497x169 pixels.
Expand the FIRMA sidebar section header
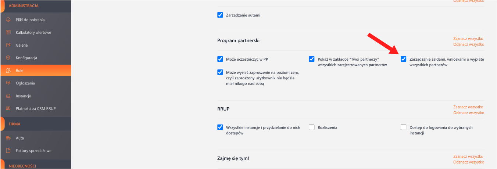[x=15, y=124]
